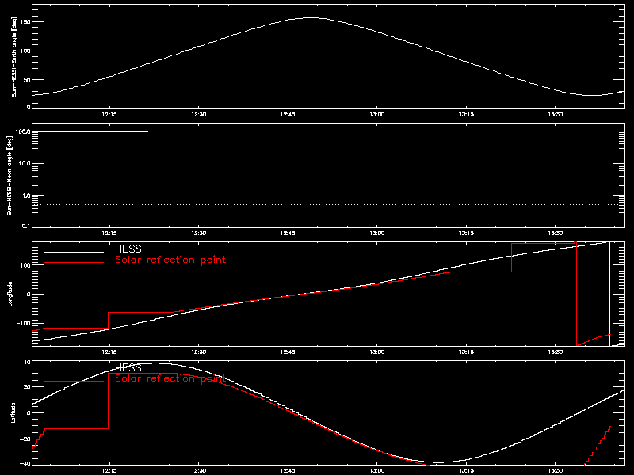
Task: Click 12:15 time label under Moon angle plot
Action: click(109, 233)
